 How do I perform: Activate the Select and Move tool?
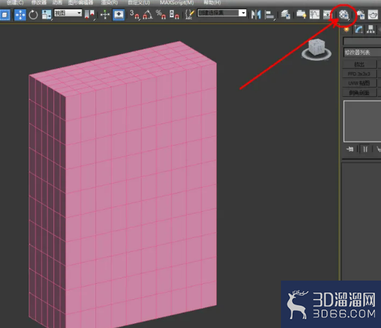click(x=20, y=15)
